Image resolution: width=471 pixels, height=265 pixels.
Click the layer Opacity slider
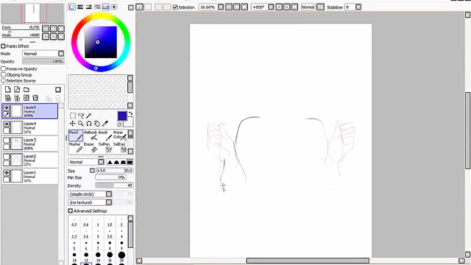point(43,62)
